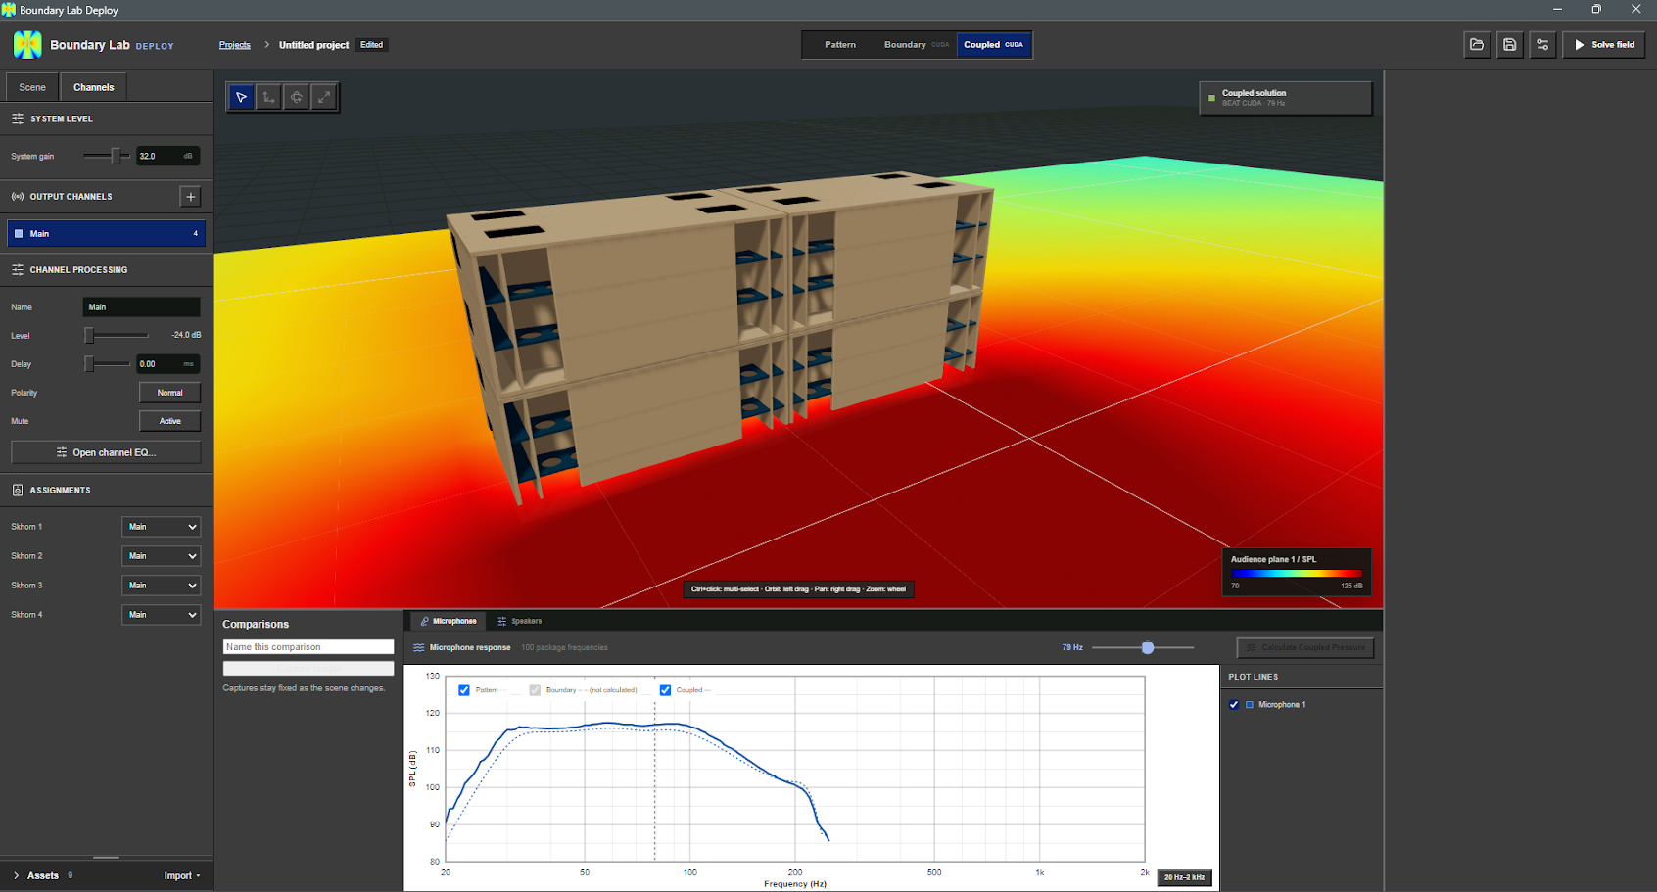Image resolution: width=1657 pixels, height=892 pixels.
Task: Click the channel Level slider handle
Action: coord(89,336)
